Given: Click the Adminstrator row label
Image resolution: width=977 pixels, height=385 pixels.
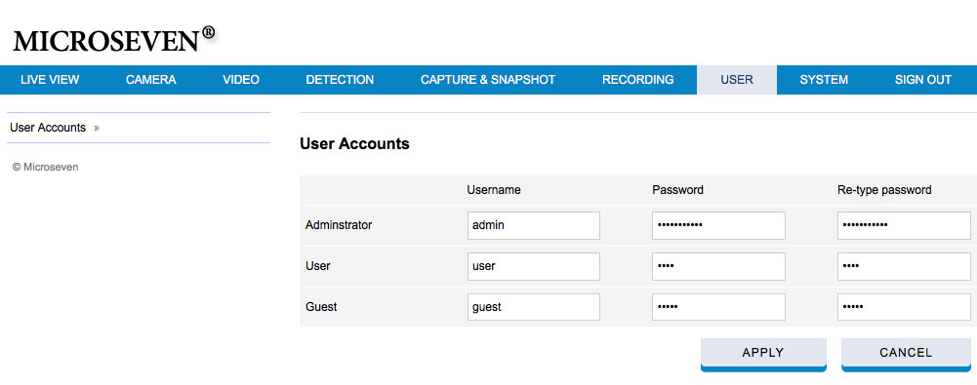Looking at the screenshot, I should tap(339, 225).
